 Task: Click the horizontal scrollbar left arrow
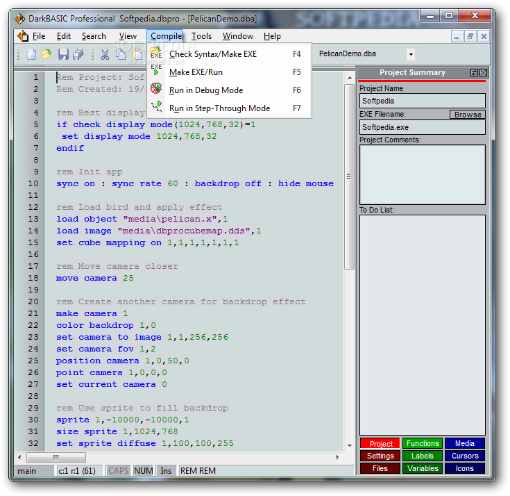click(x=19, y=457)
